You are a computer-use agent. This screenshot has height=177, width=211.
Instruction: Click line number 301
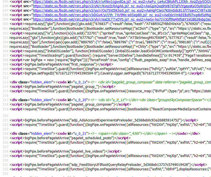click(x=5, y=29)
